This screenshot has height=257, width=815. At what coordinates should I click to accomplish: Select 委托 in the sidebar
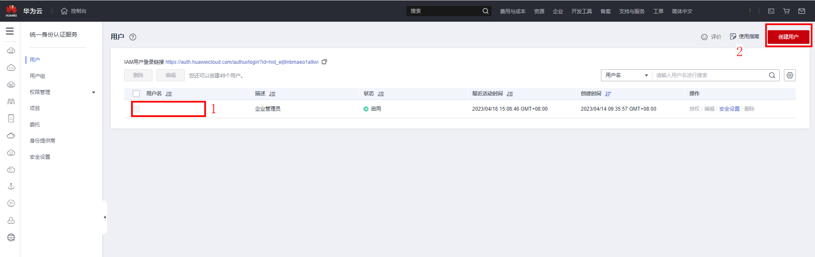click(x=35, y=125)
